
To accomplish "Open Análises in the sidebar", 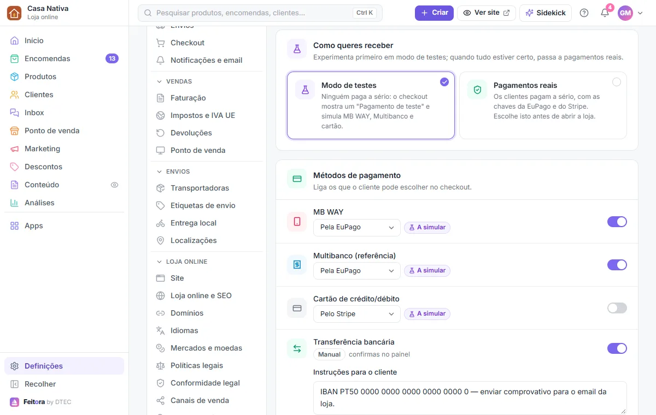I will click(64, 203).
